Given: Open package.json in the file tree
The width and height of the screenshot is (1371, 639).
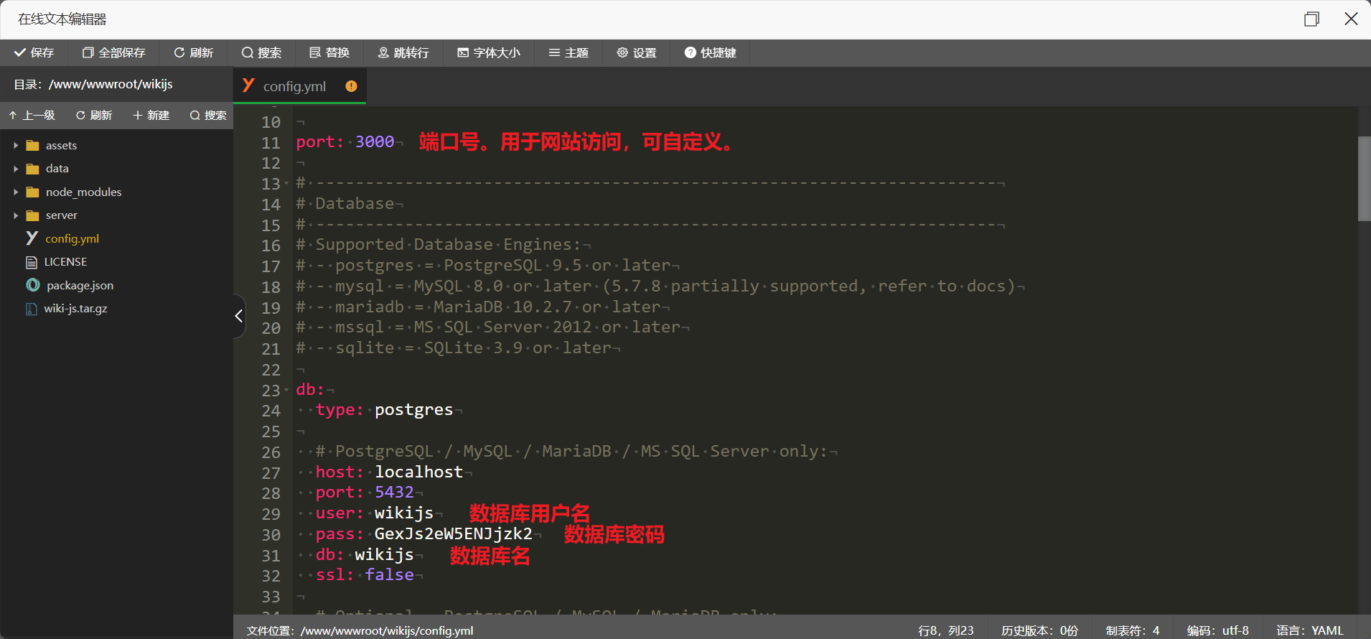Looking at the screenshot, I should [80, 285].
